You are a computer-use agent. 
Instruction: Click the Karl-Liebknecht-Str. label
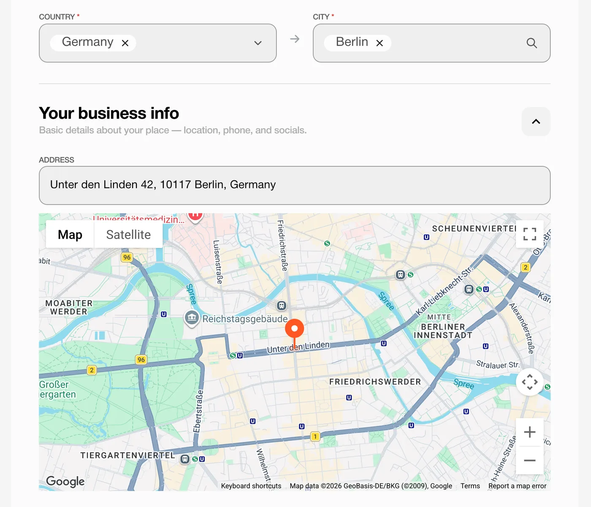point(445,291)
